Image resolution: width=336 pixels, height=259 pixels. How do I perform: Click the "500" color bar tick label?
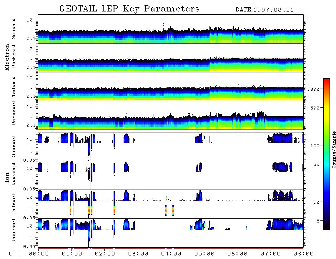(x=315, y=108)
